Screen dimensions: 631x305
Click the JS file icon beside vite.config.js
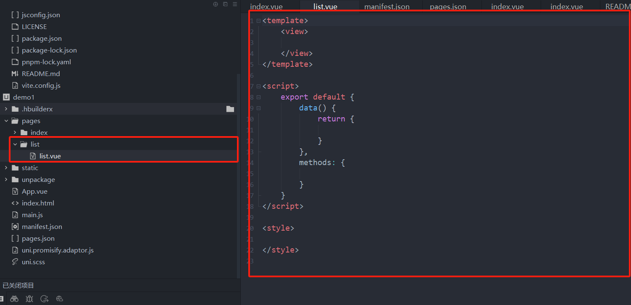coord(15,85)
